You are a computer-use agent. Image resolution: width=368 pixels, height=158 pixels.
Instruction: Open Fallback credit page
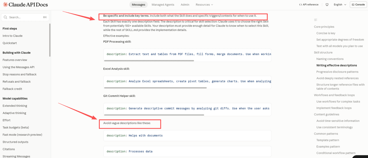(x=12, y=89)
